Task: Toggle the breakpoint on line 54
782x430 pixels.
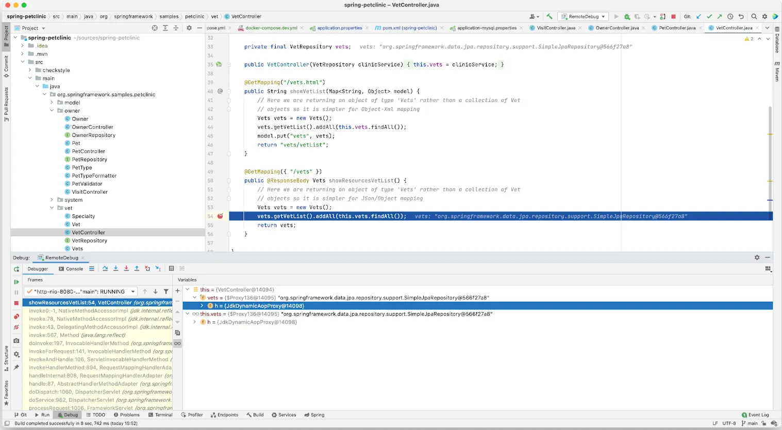Action: (220, 216)
